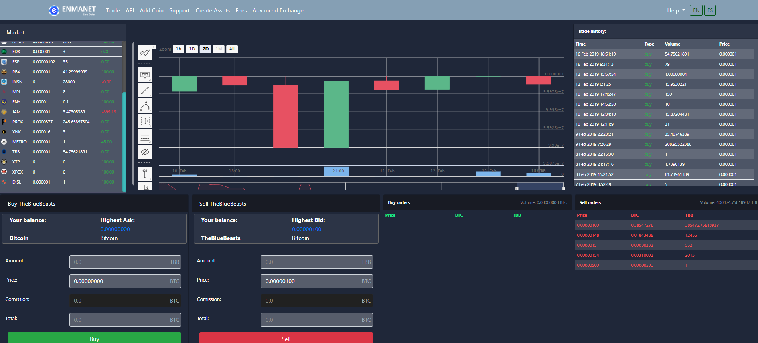Click the XTP coin icon
Screen dimensions: 758x343
click(x=4, y=162)
